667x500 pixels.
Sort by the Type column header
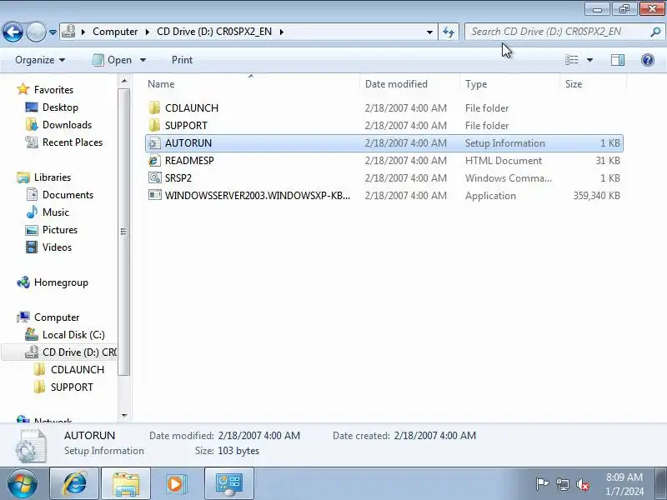[509, 84]
